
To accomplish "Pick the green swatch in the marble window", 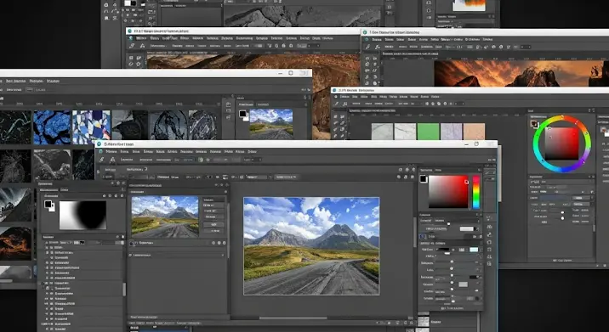I will tap(428, 132).
